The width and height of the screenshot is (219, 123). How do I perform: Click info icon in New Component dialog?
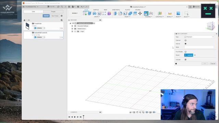click(176, 64)
